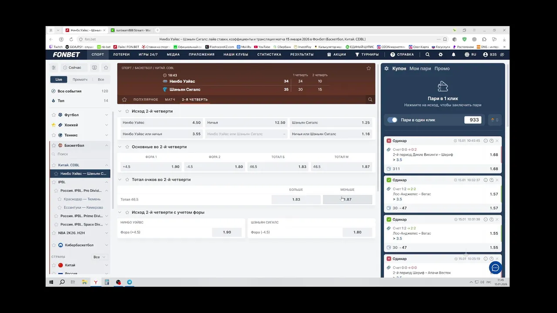557x313 pixels.
Task: Open АКЦИИ promotions link
Action: click(336, 55)
